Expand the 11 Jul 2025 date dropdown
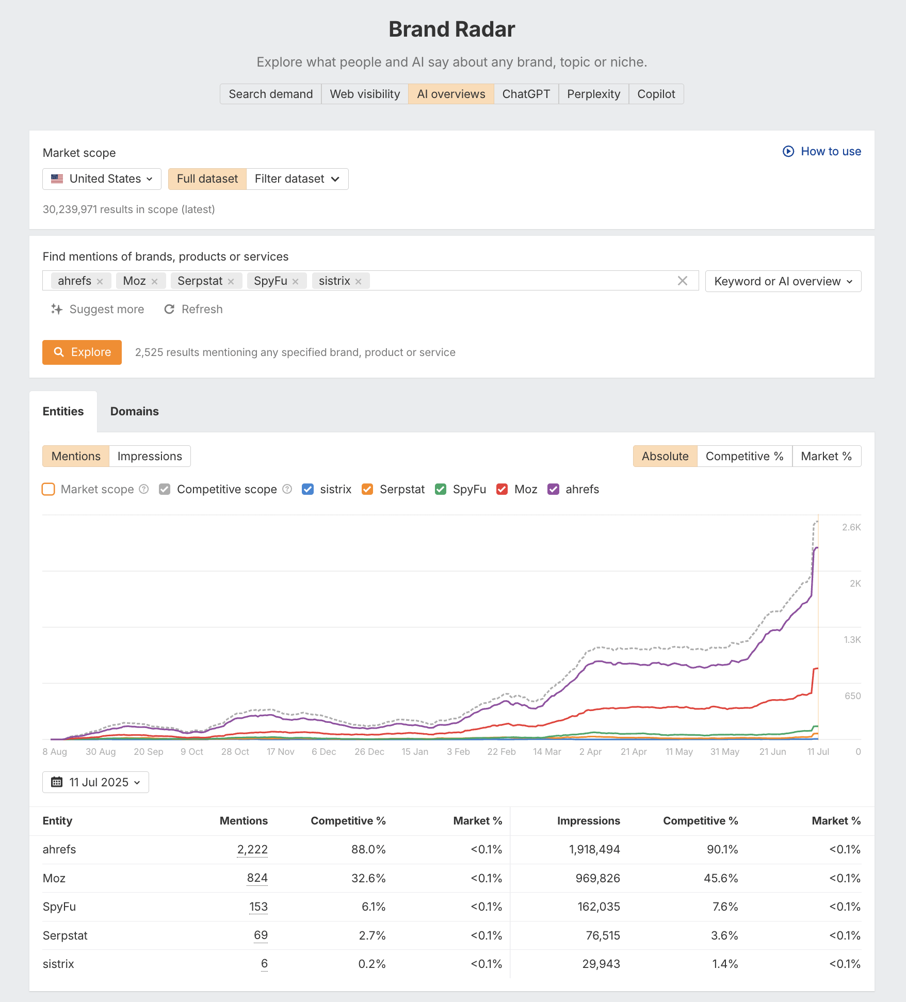 (95, 782)
